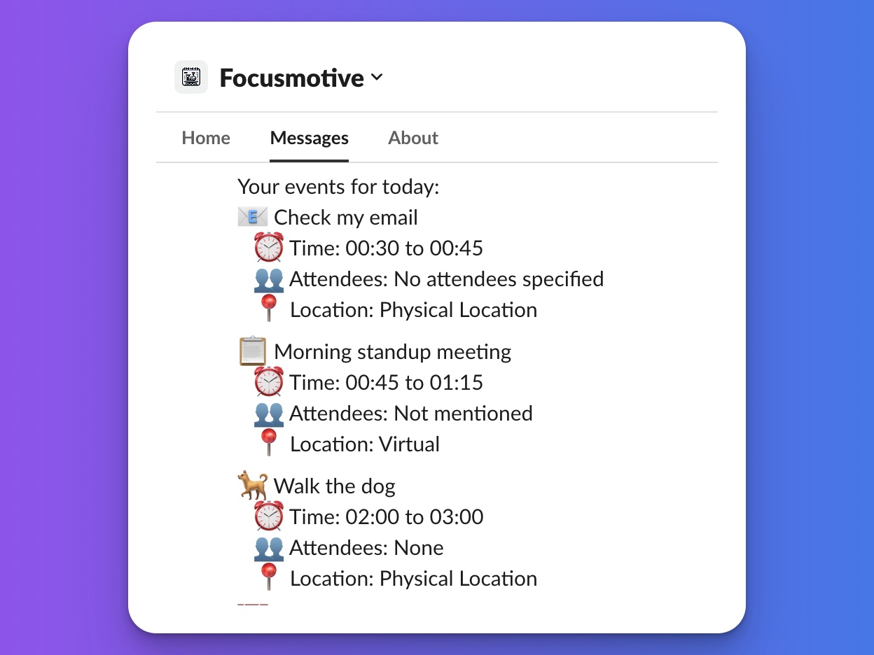The image size is (874, 655).
Task: Click the Focusmotive app title text
Action: (x=291, y=78)
